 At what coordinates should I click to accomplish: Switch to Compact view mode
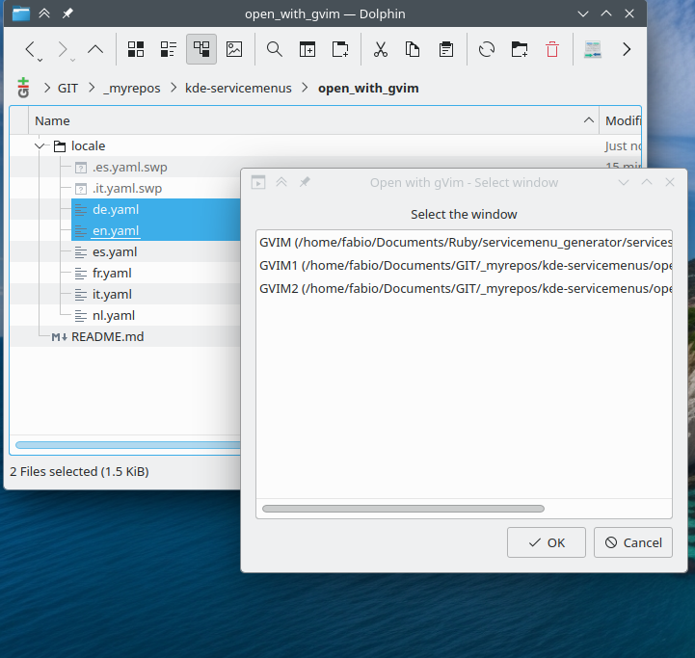coord(169,49)
